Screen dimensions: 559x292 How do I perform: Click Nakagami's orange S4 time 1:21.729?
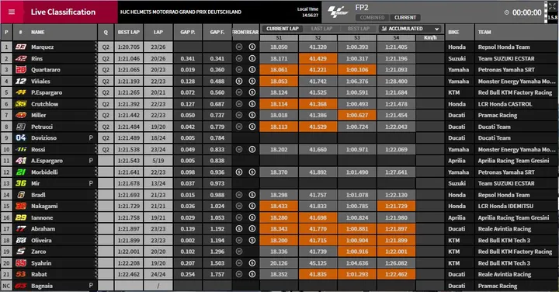[x=396, y=206]
